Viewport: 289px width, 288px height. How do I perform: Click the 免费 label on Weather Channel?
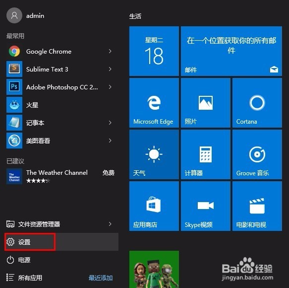(x=109, y=173)
